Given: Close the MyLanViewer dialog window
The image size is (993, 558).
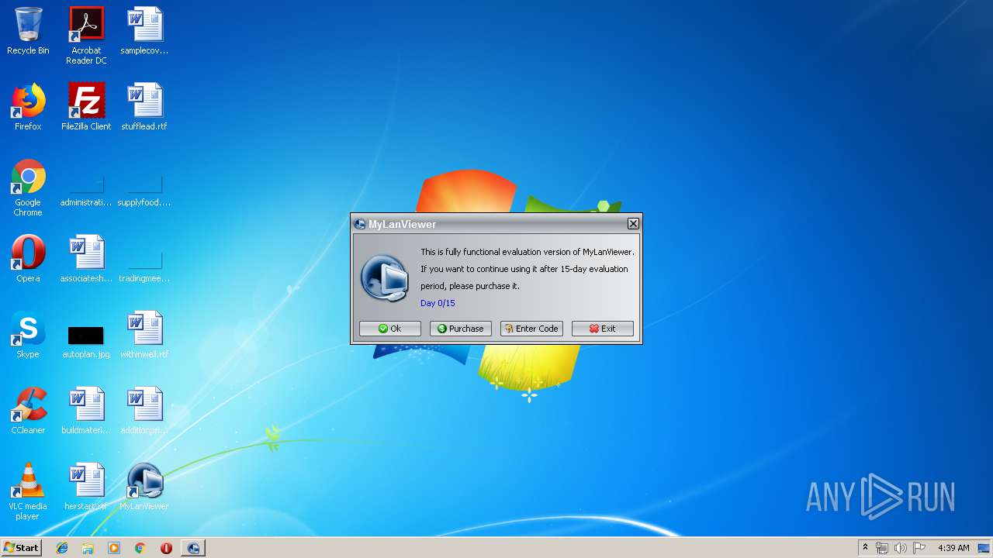Looking at the screenshot, I should pos(633,224).
